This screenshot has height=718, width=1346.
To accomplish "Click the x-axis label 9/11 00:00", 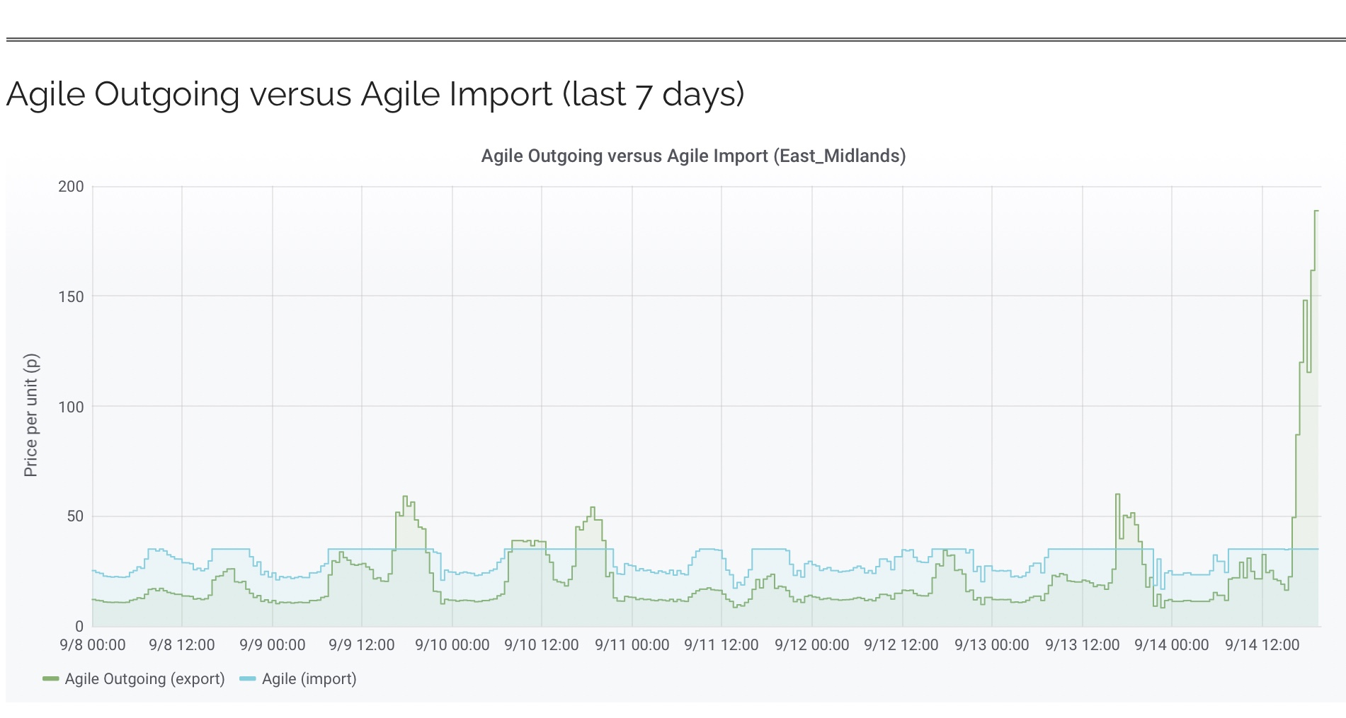I will coord(632,645).
